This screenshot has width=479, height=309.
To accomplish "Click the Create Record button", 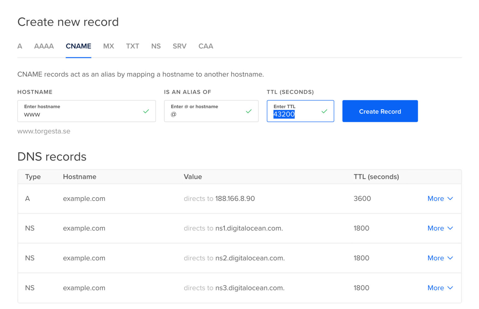I will click(380, 111).
